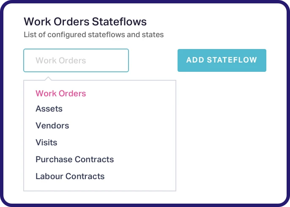290x207 pixels.
Task: Pick Visits in the module list
Action: (x=47, y=142)
